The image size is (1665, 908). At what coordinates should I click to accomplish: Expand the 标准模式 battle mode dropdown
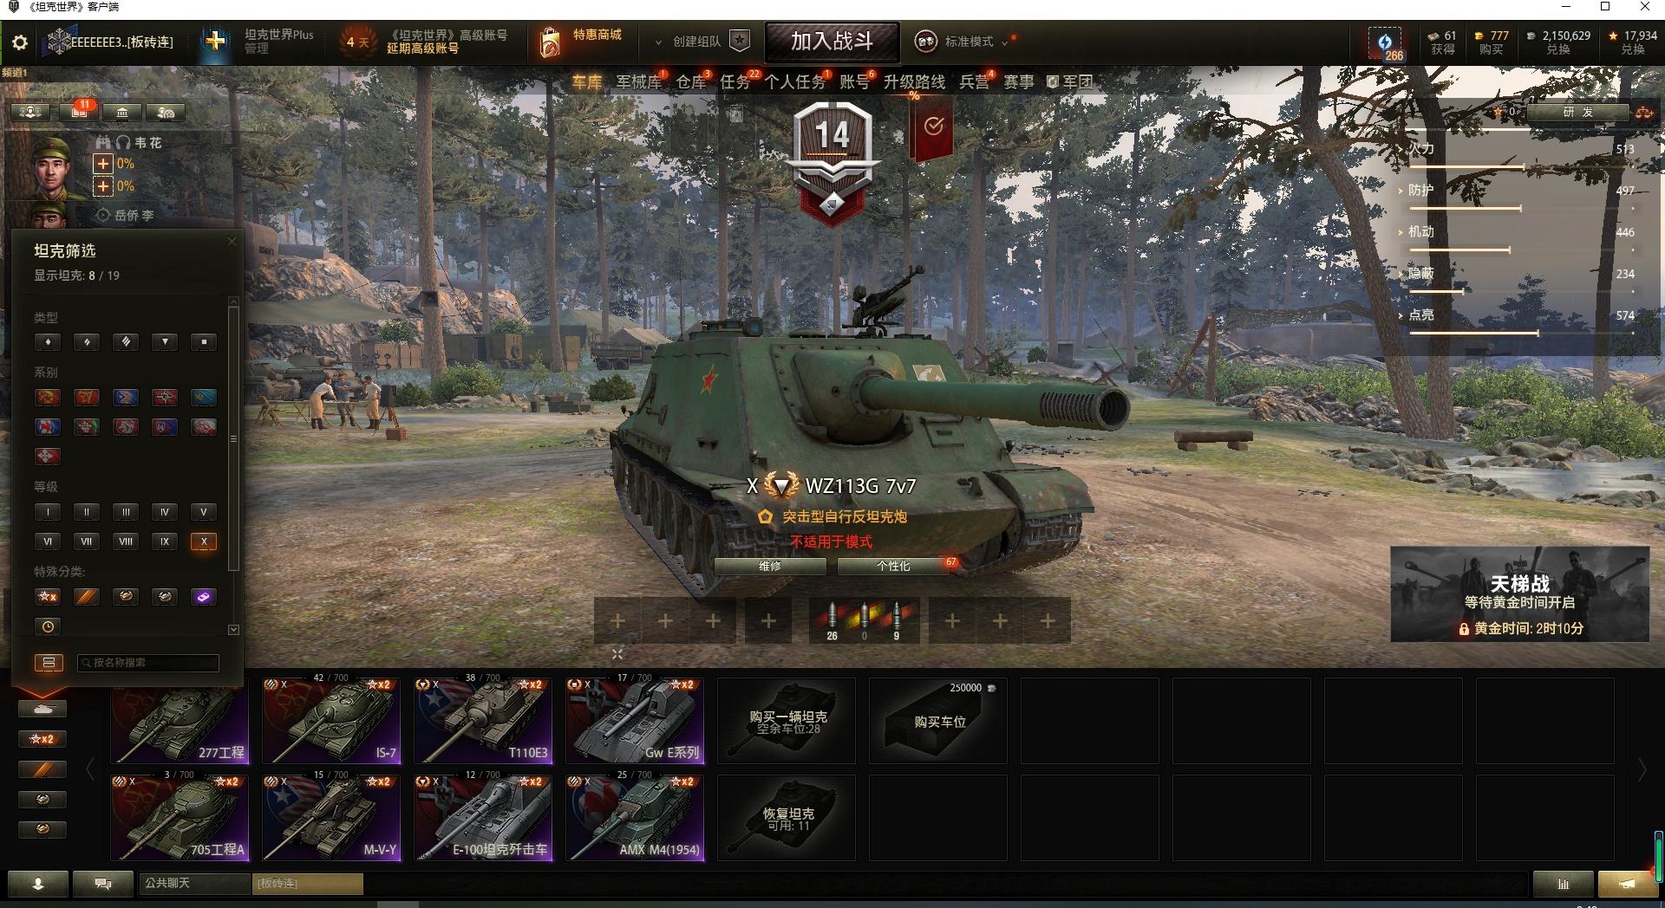(x=1005, y=42)
